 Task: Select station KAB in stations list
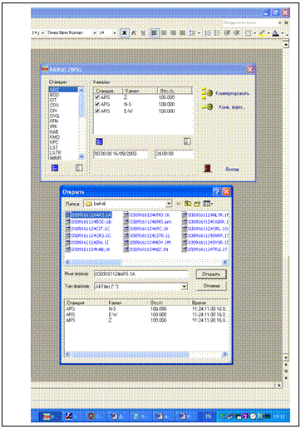click(x=63, y=131)
